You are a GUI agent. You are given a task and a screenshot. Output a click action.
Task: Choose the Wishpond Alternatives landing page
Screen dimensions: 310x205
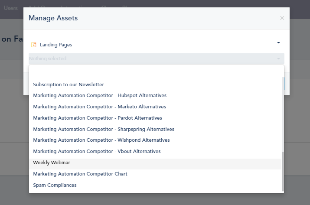155,140
